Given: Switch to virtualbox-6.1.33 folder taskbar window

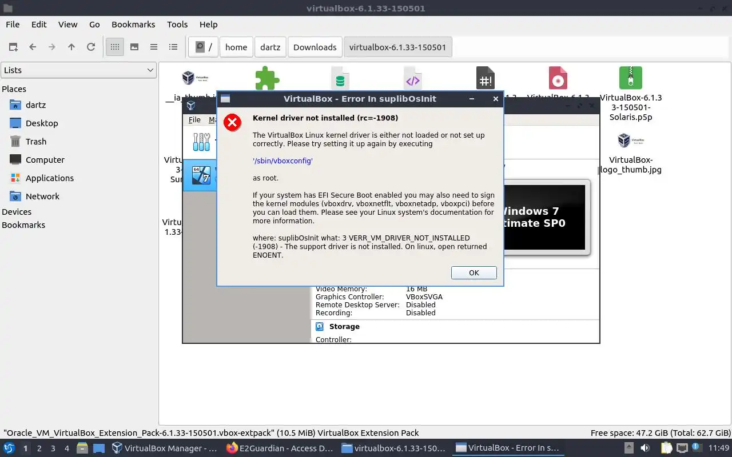Looking at the screenshot, I should click(394, 448).
